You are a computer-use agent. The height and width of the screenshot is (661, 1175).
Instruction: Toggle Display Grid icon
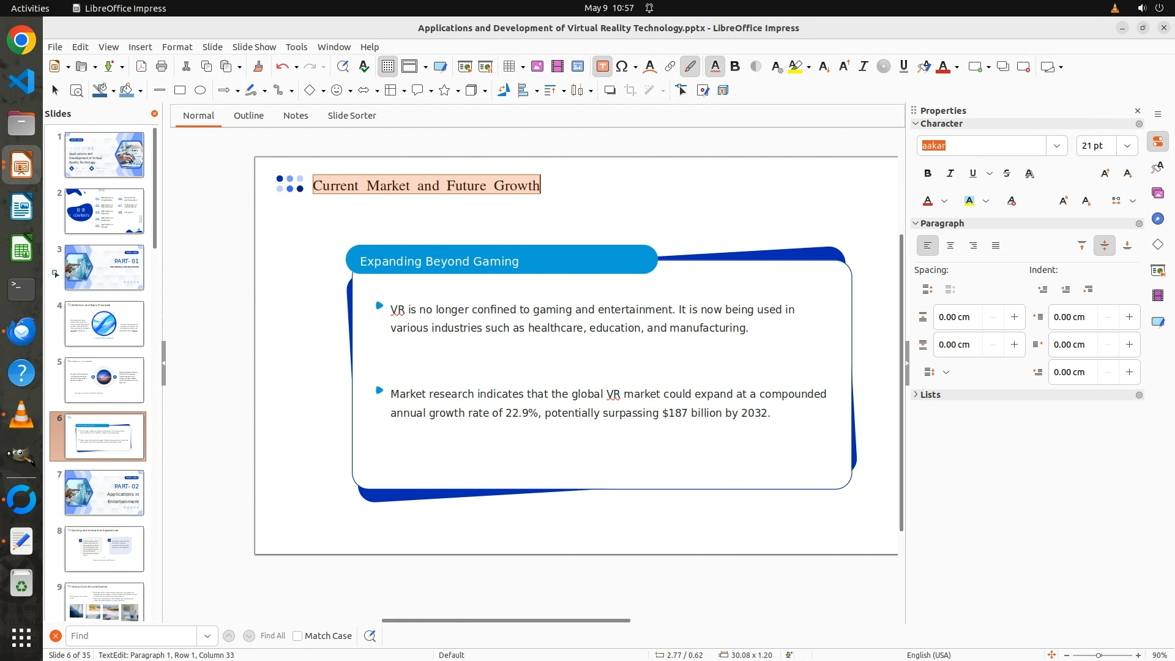click(388, 67)
